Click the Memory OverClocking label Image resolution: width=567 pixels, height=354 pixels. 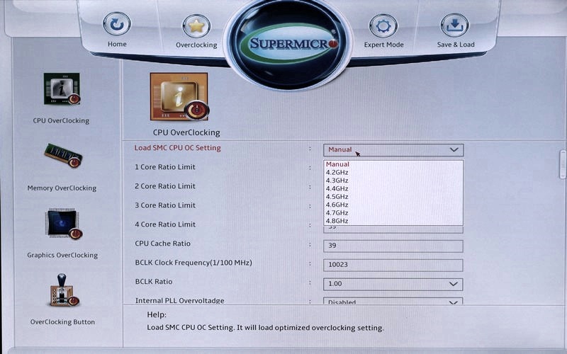click(62, 188)
